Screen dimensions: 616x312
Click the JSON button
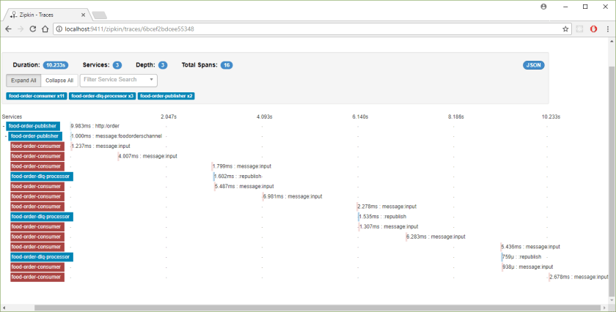[533, 65]
